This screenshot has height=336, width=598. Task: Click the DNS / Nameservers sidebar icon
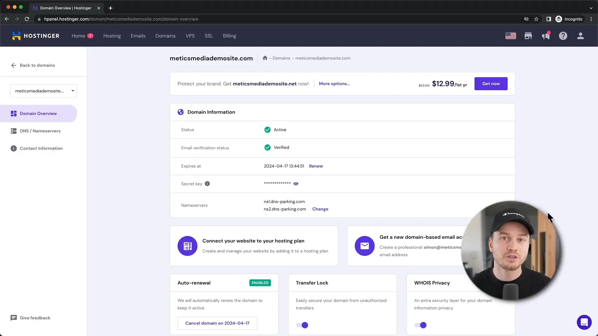coord(14,130)
